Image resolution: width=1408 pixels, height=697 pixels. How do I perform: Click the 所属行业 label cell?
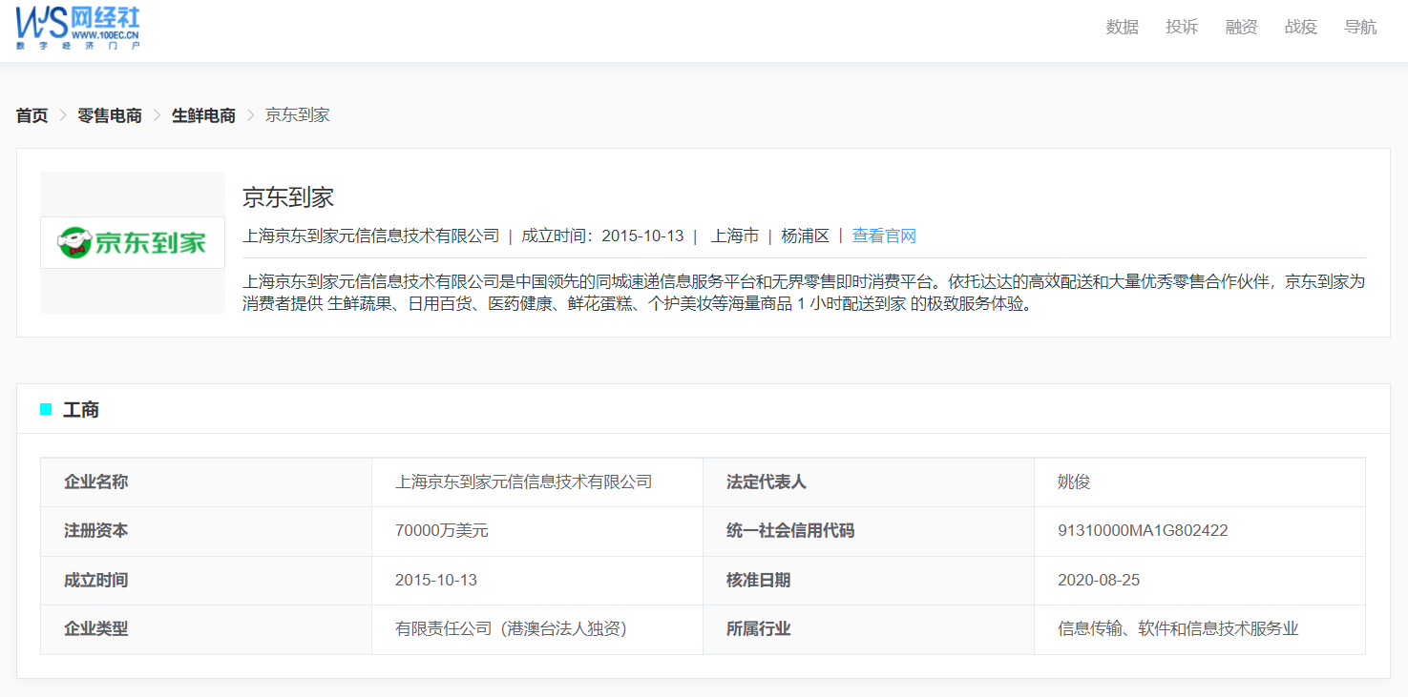[x=869, y=629]
